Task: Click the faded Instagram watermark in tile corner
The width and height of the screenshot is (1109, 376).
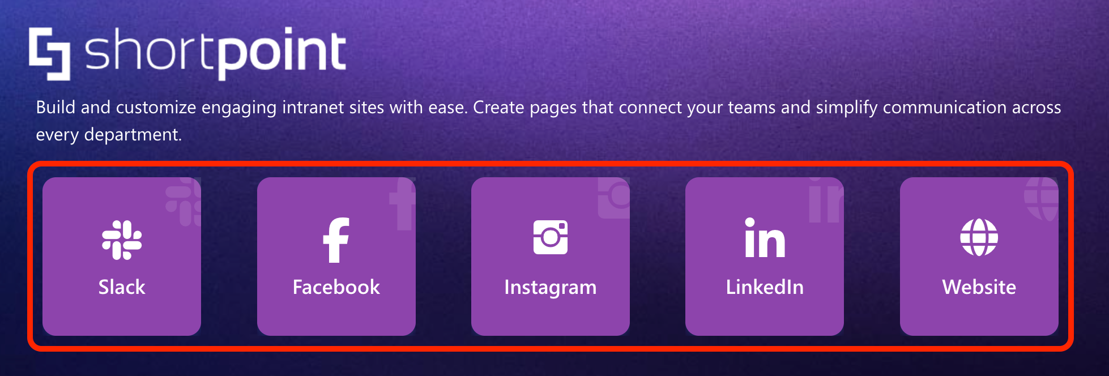Action: (x=614, y=198)
